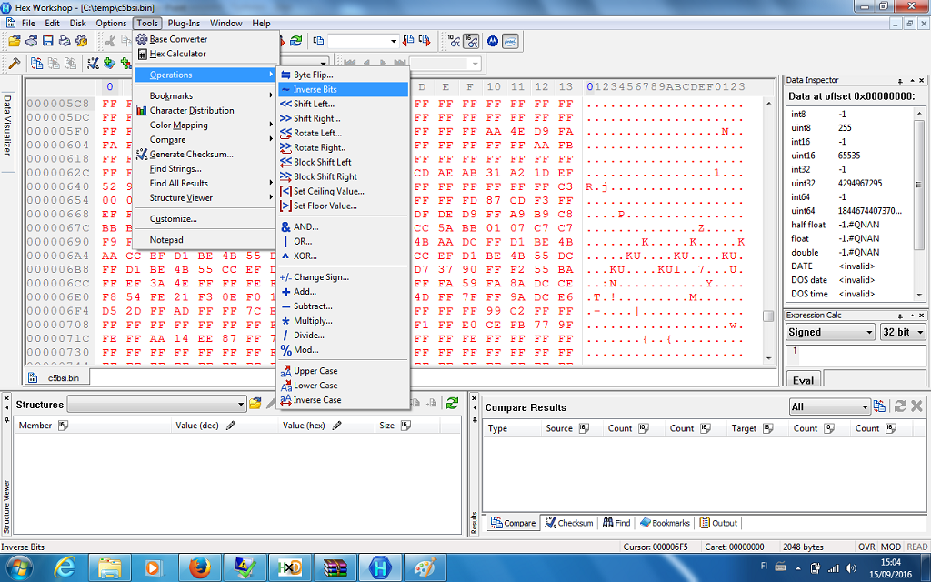Click the Expression Calc input field
Screen dimensions: 931x582
click(853, 356)
